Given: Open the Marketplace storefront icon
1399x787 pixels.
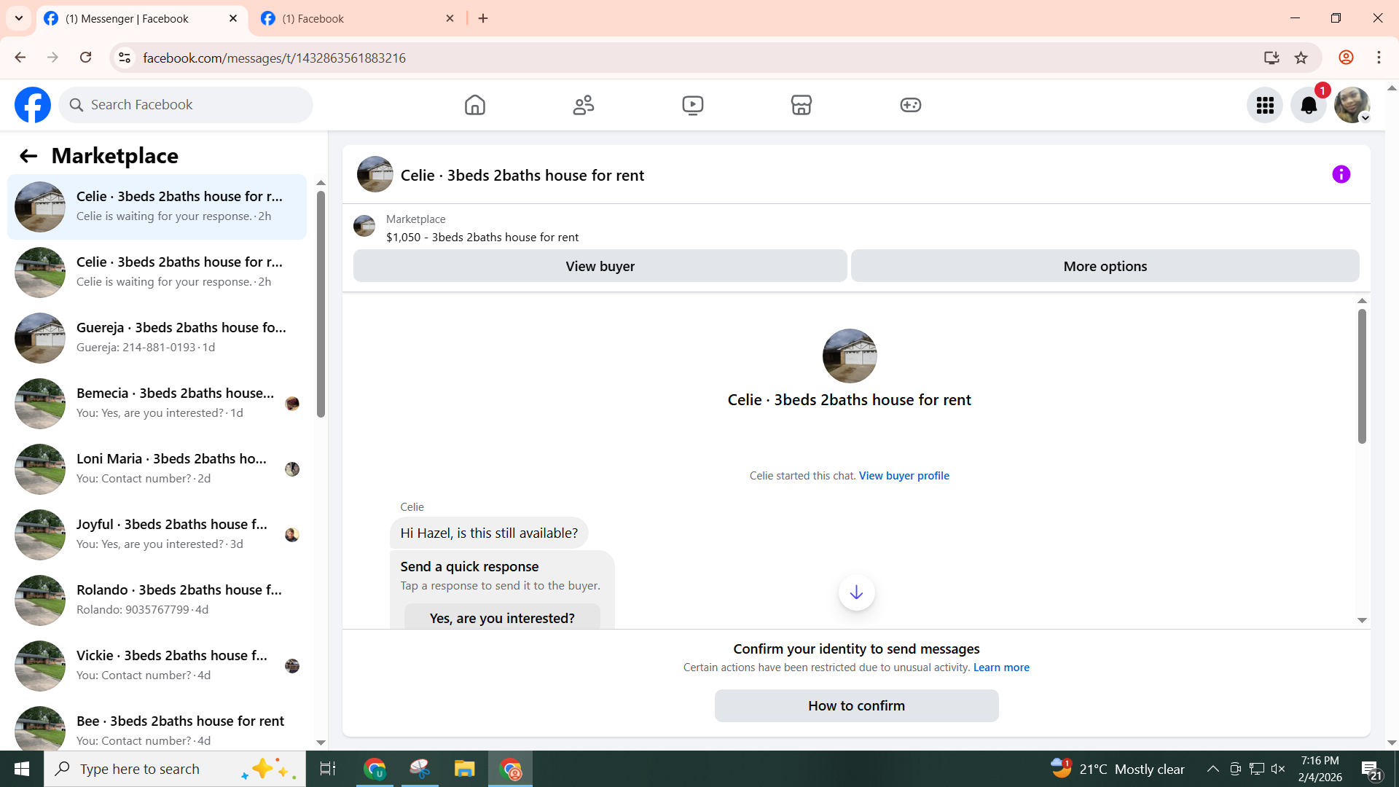Looking at the screenshot, I should click(x=801, y=105).
